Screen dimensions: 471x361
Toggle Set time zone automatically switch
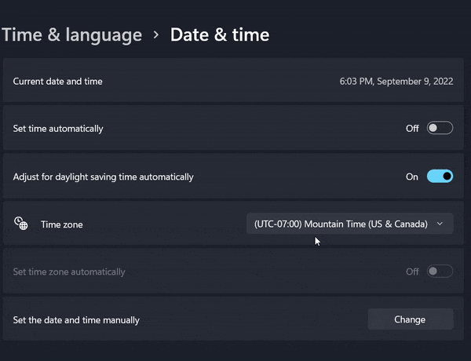click(x=440, y=272)
